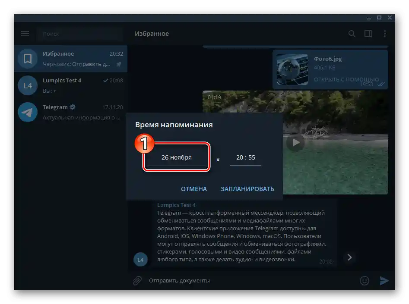This screenshot has height=304, width=409.
Task: Open the time selector showing 20:55
Action: [x=245, y=157]
